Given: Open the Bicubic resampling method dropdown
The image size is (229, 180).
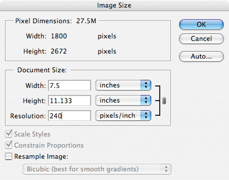Looking at the screenshot, I should click(97, 169).
